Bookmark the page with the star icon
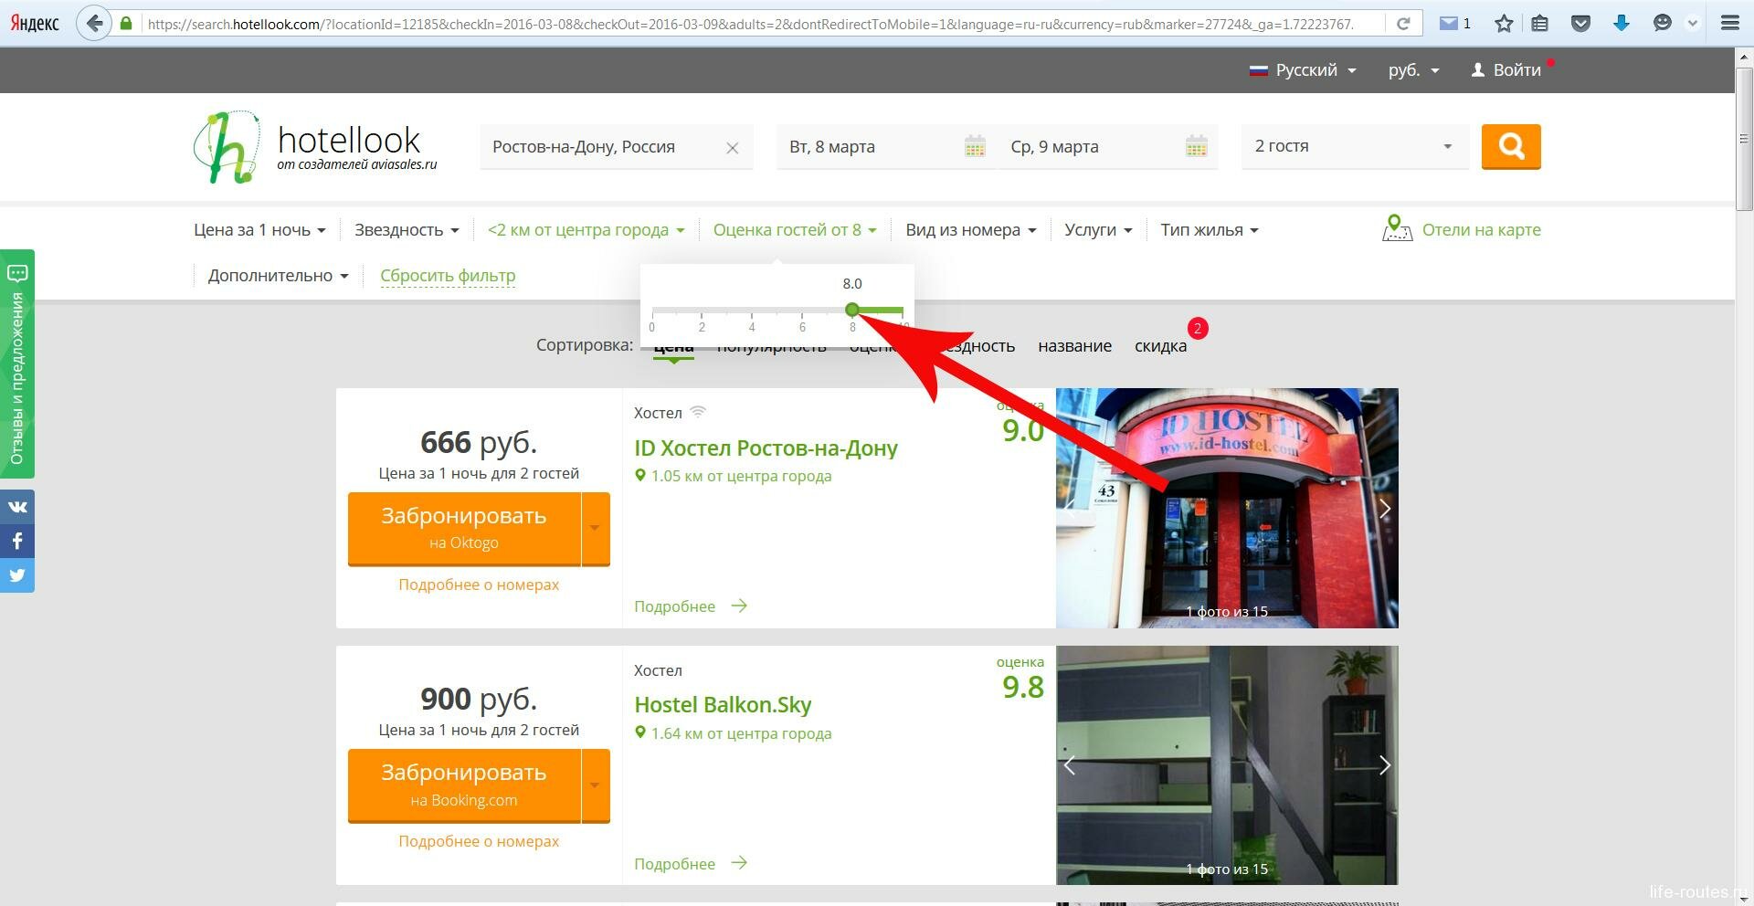The image size is (1754, 906). 1504,24
